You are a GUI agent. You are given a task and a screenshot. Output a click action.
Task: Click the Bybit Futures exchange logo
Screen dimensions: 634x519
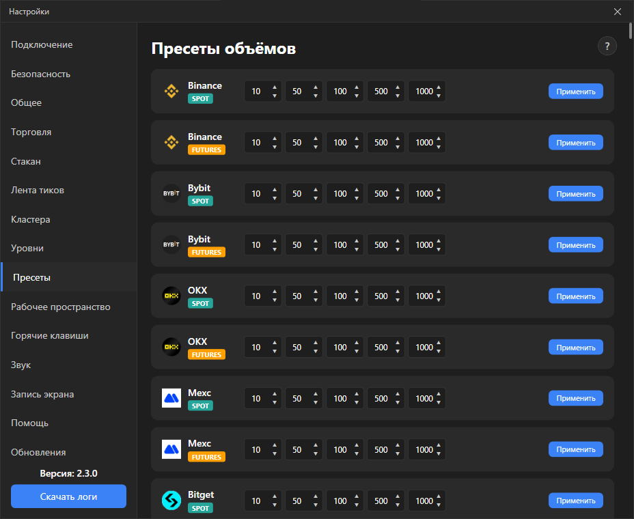coord(171,244)
